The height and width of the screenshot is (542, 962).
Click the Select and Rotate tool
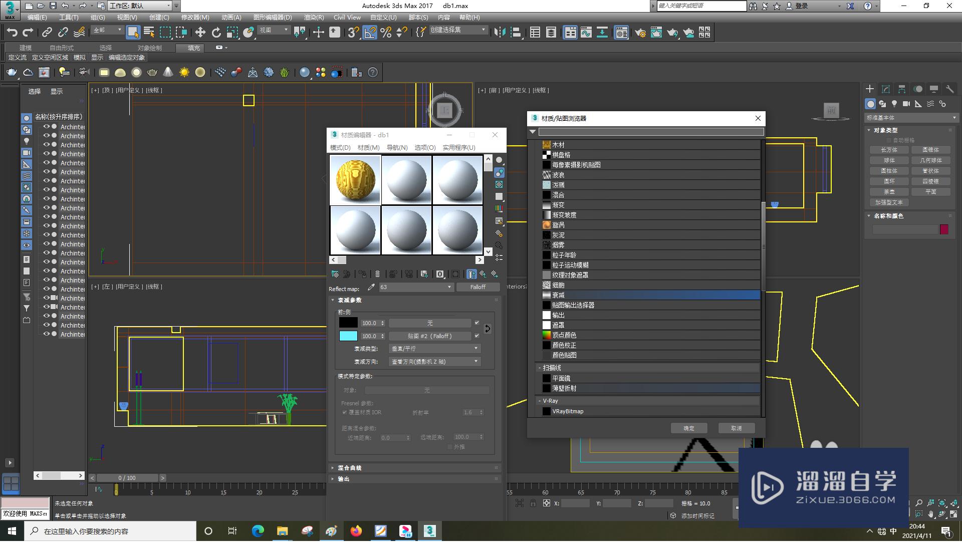click(x=216, y=33)
